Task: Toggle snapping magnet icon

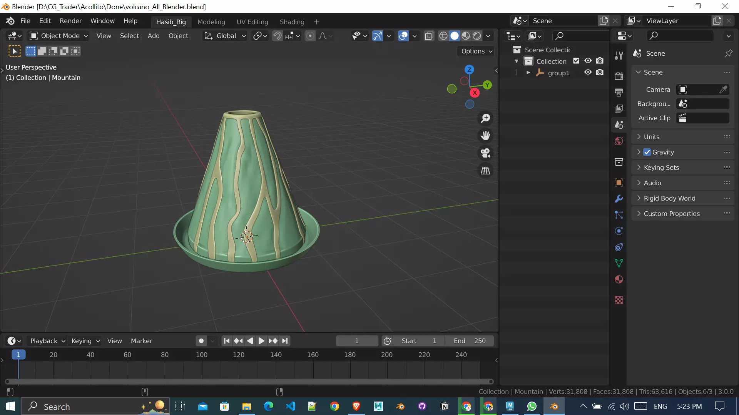Action: 277,36
